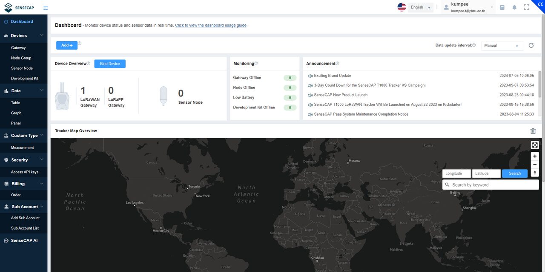The width and height of the screenshot is (545, 272).
Task: Reset the map compass bearing
Action: tap(535, 173)
